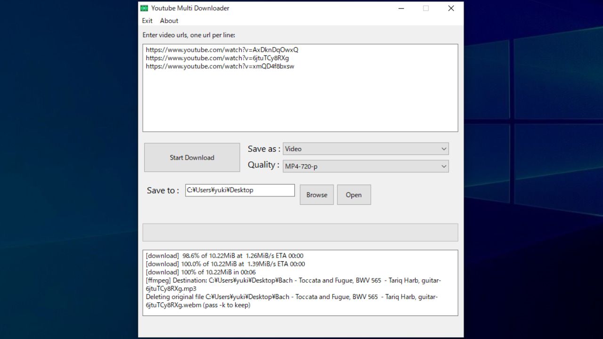603x339 pixels.
Task: Minimize the Youtube Multi Downloader window
Action: coord(401,8)
